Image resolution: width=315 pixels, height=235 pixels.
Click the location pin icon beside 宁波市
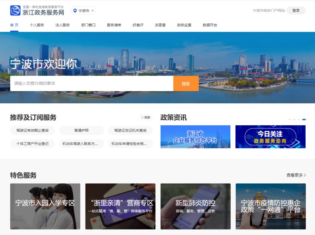click(x=76, y=11)
